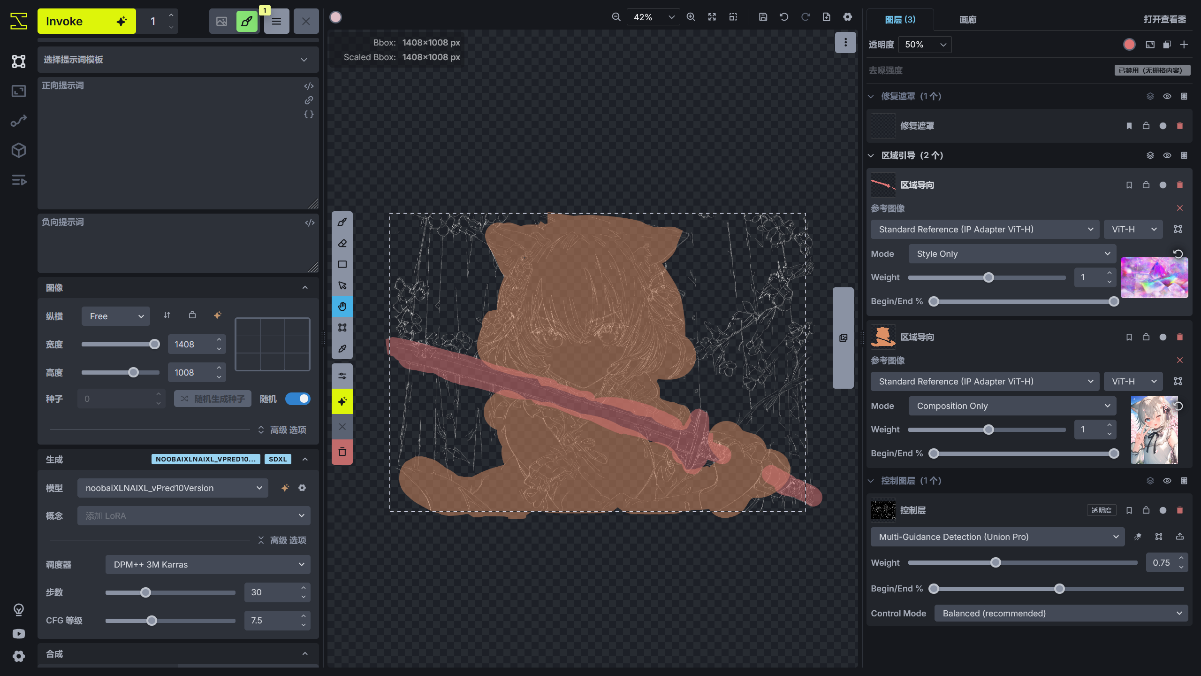Toggle visibility of the 区域引导 layer group
Image resolution: width=1201 pixels, height=676 pixels.
[1167, 155]
